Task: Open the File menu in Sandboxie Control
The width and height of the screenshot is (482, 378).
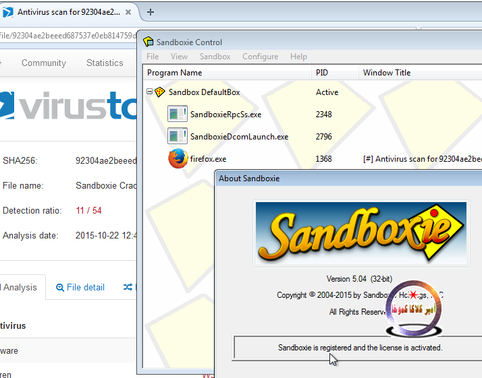Action: coord(153,57)
